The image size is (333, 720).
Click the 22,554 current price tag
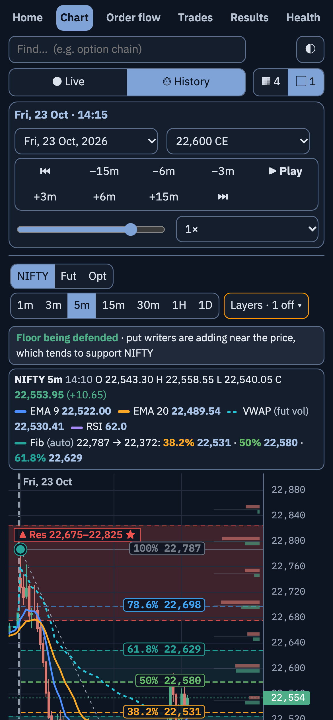(287, 698)
